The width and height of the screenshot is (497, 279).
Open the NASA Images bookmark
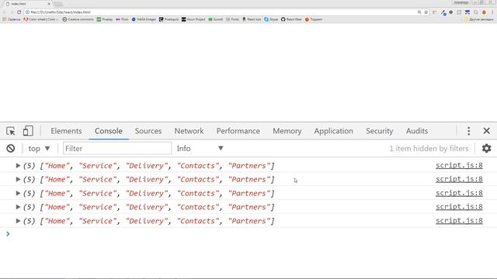(x=144, y=19)
